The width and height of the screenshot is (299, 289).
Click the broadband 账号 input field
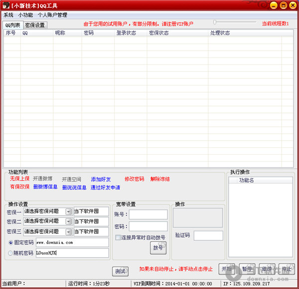click(148, 214)
